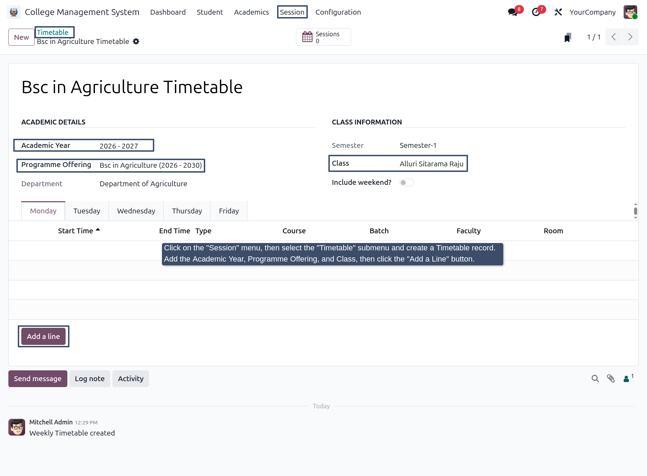Open the Configuration menu
This screenshot has width=647, height=476.
[338, 12]
